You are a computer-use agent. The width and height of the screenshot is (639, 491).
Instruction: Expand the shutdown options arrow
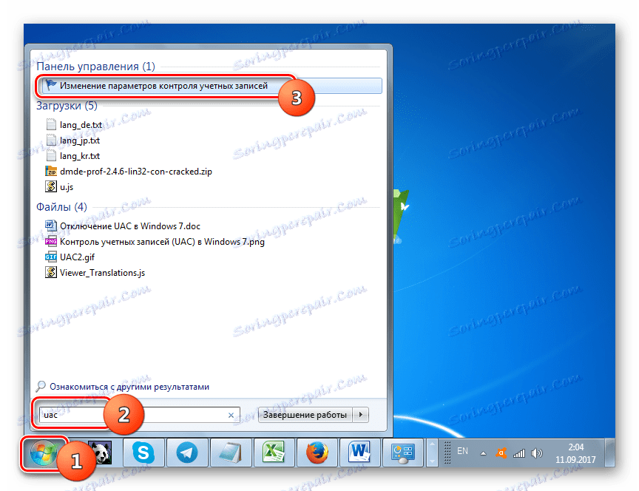pos(361,415)
